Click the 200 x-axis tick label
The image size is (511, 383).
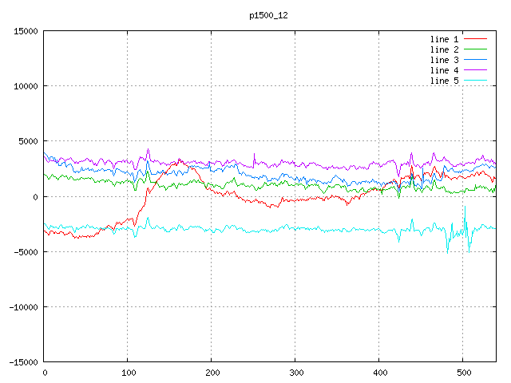point(212,373)
